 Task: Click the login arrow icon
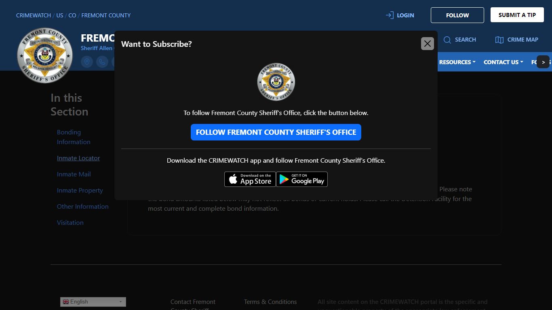pos(390,15)
